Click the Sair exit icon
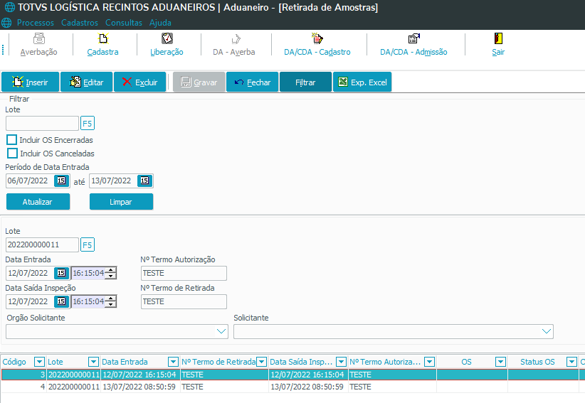 tap(498, 44)
